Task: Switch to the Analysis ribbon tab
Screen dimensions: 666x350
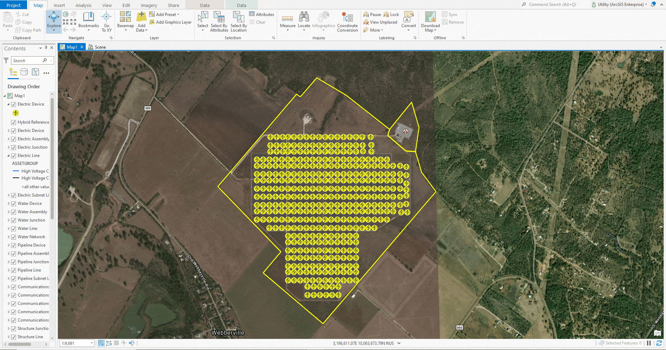Action: (x=83, y=5)
